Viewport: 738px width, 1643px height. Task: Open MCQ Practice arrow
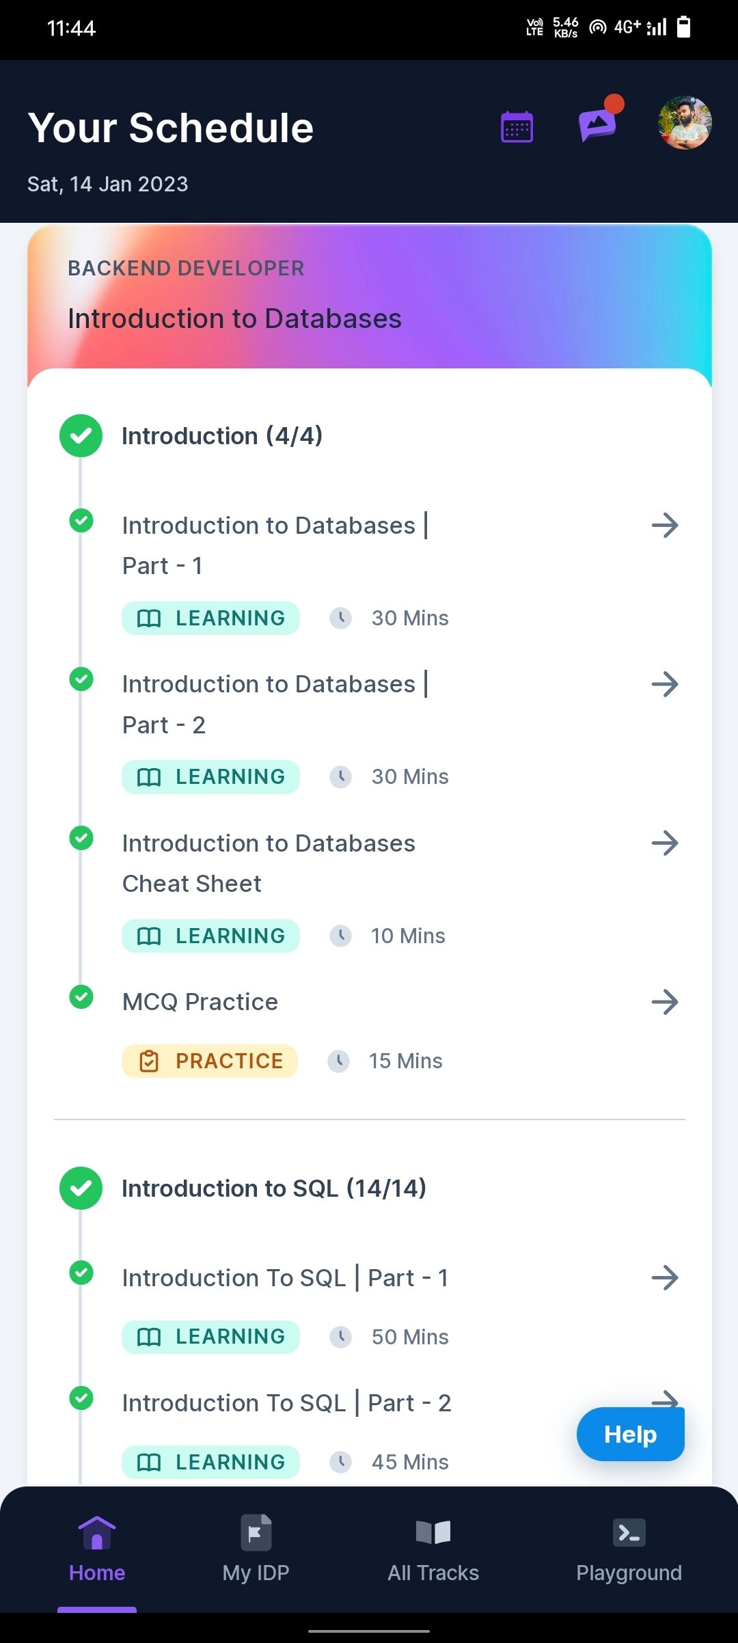coord(665,1003)
